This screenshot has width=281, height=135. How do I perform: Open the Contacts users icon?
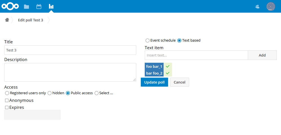click(257, 7)
